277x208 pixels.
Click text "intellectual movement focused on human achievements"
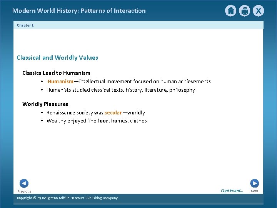point(145,81)
